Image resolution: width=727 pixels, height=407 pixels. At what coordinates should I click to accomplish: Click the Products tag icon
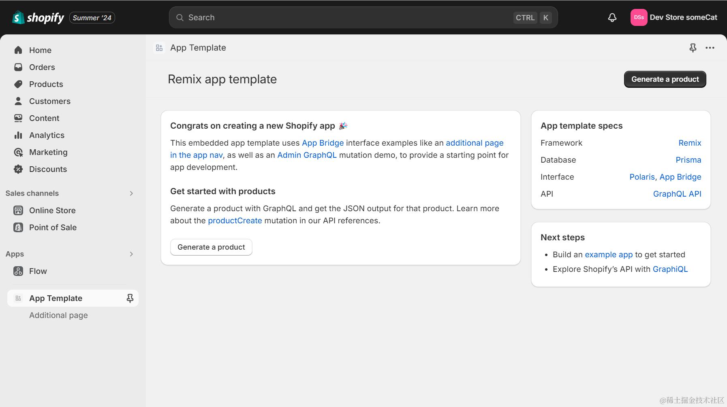pyautogui.click(x=18, y=84)
